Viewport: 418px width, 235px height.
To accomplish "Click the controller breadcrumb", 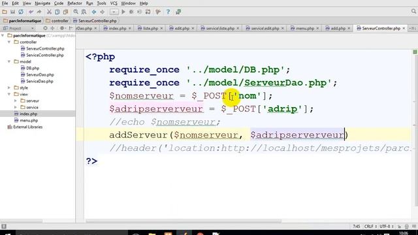I will [57, 20].
